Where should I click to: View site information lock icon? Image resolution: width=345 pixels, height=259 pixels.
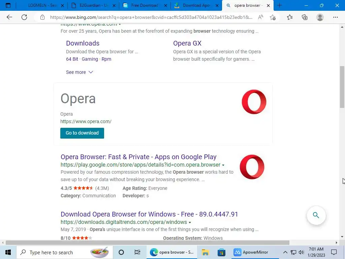pyautogui.click(x=42, y=17)
